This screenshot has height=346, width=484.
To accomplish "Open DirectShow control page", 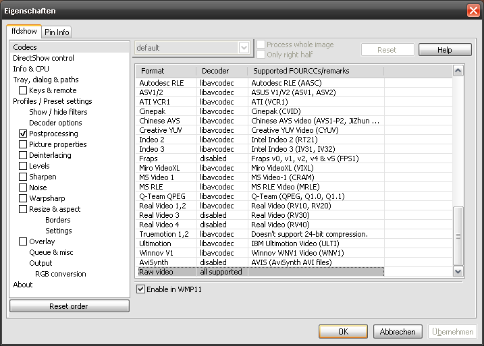I will point(43,58).
